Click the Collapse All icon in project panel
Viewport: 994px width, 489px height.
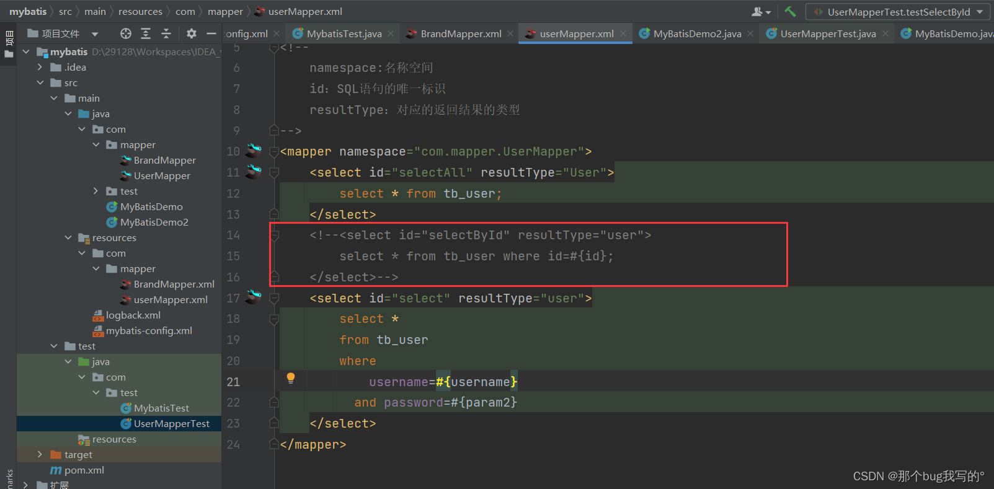pos(166,33)
